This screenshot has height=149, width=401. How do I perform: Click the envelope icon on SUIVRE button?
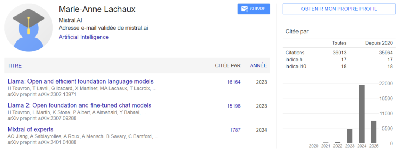pyautogui.click(x=244, y=9)
